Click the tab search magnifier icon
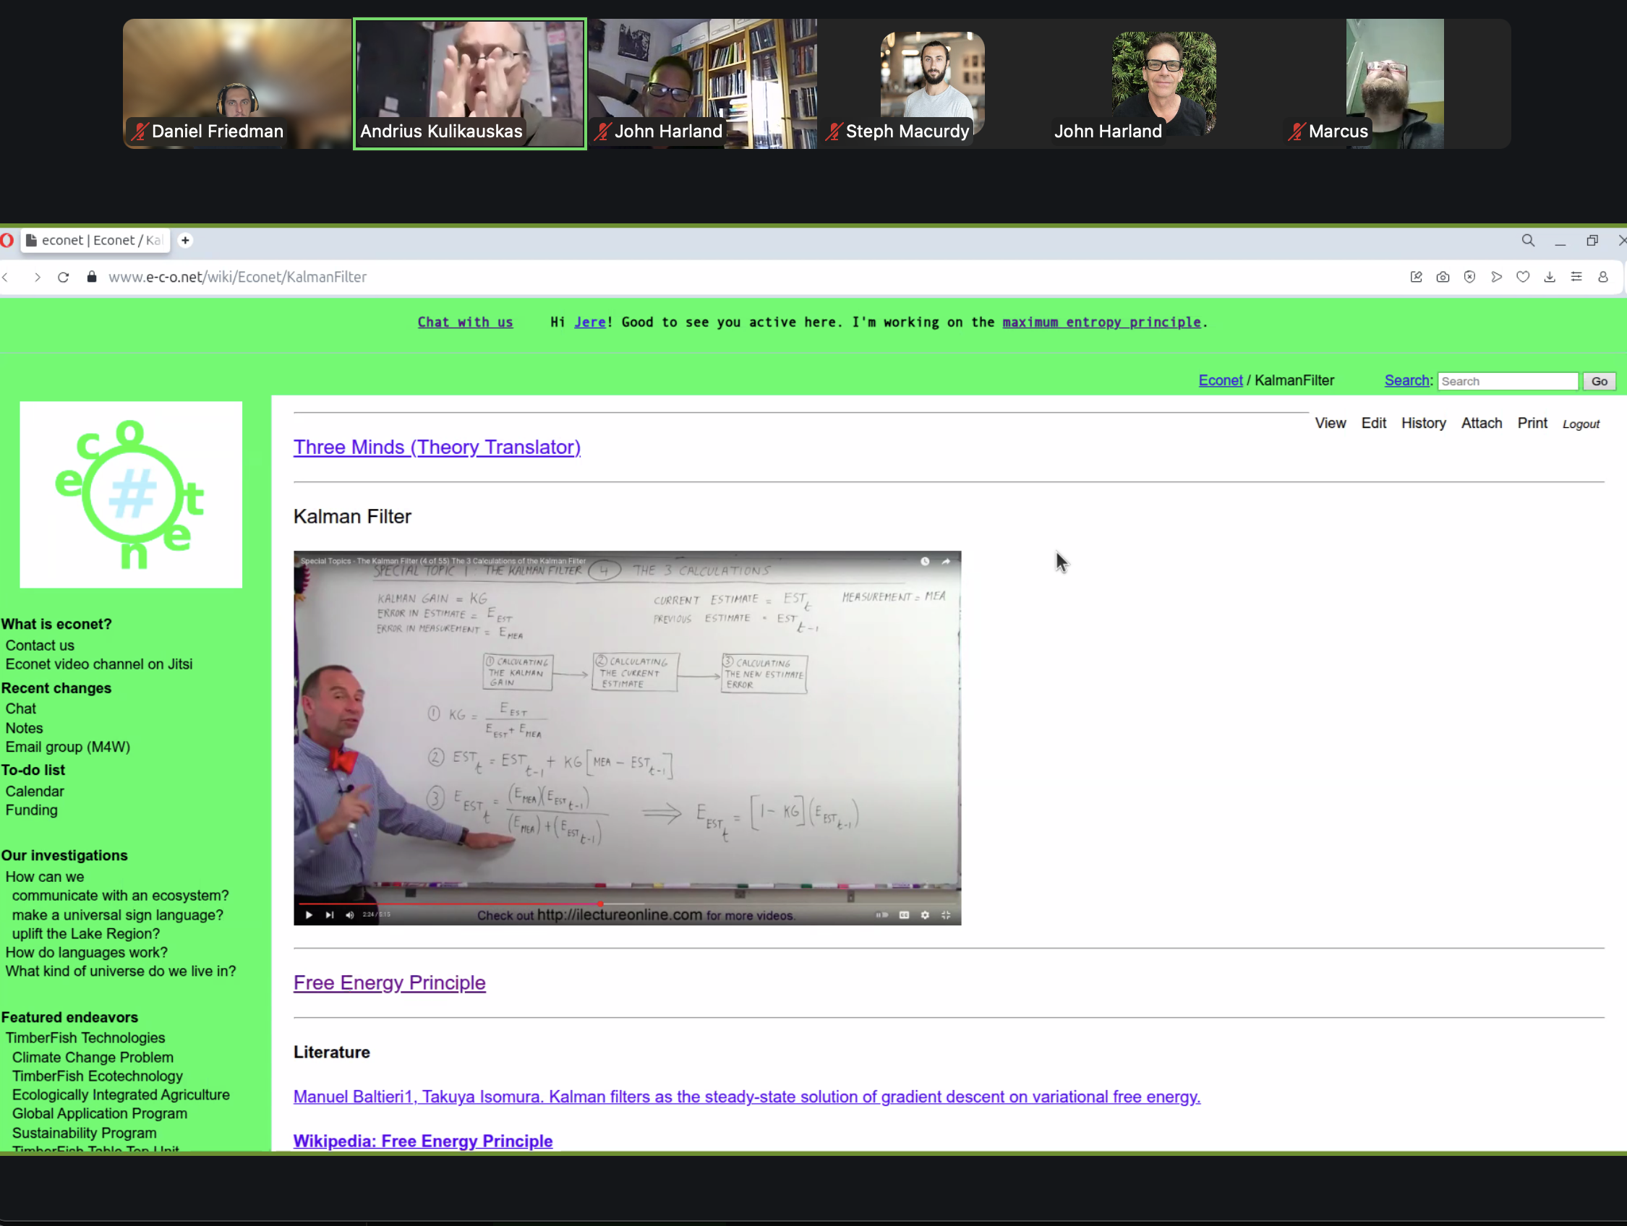This screenshot has width=1627, height=1226. pyautogui.click(x=1528, y=241)
